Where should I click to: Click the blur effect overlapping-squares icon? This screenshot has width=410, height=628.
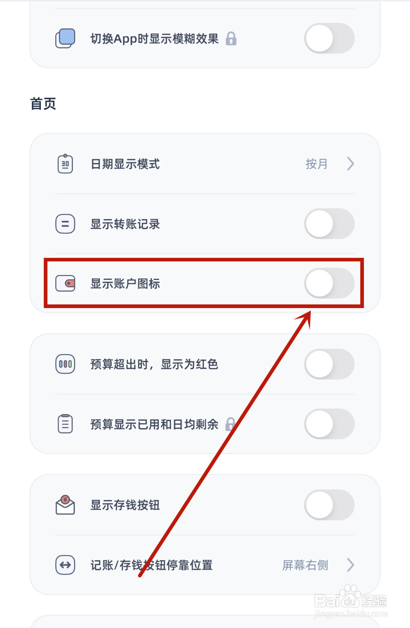[65, 38]
